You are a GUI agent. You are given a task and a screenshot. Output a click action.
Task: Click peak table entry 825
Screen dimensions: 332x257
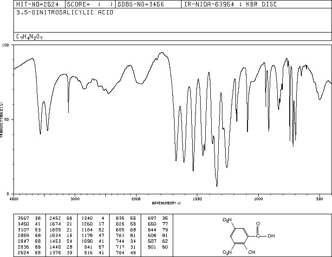point(120,224)
